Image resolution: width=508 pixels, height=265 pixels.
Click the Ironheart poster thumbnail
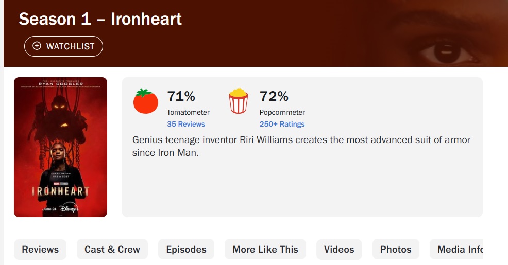(60, 147)
